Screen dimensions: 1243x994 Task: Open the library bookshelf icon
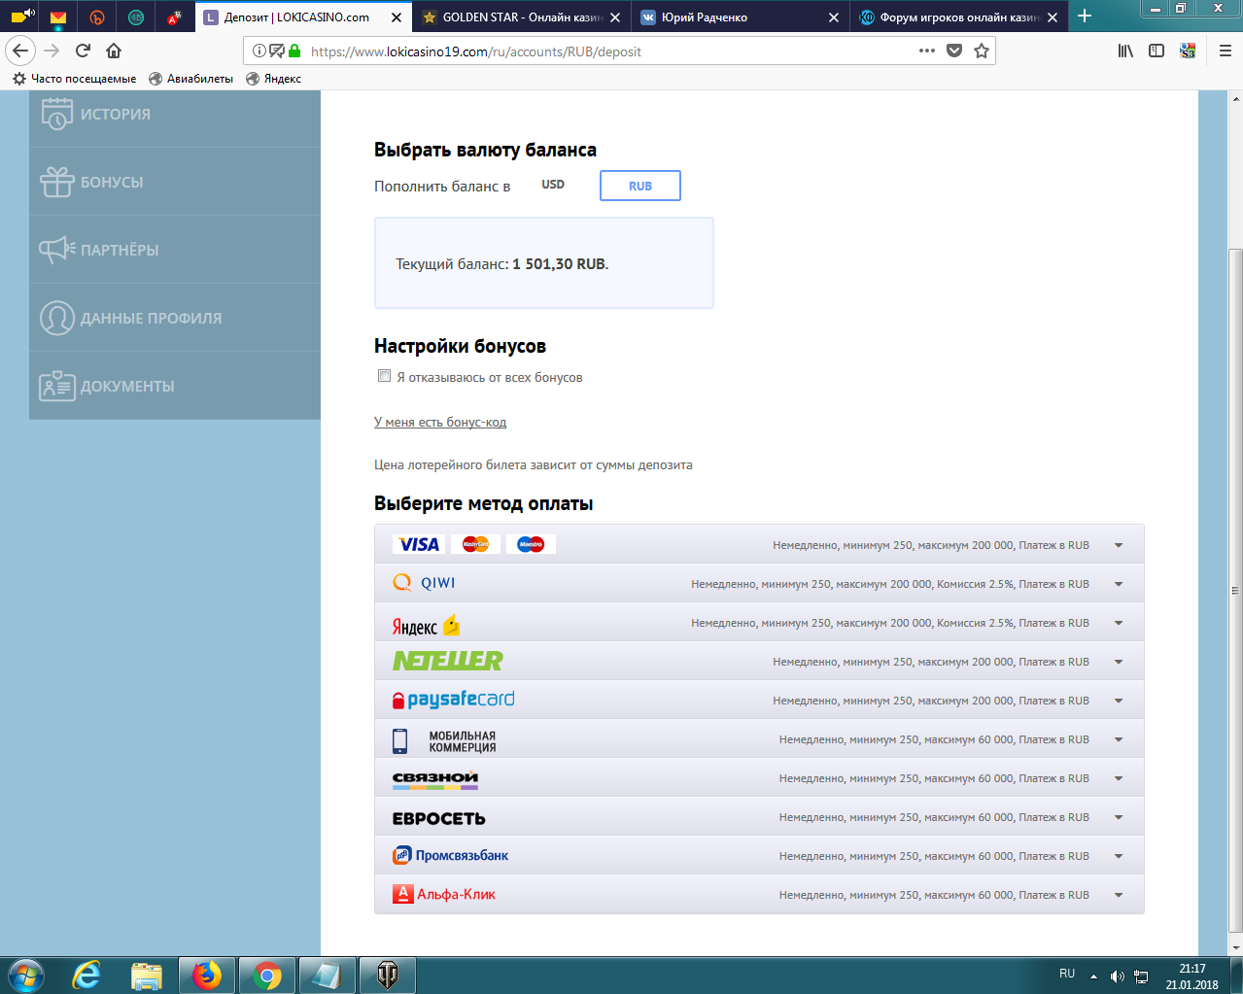click(1125, 51)
